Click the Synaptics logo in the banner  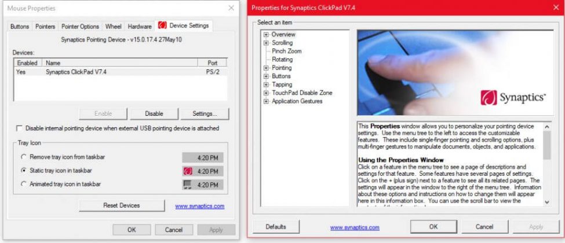489,98
